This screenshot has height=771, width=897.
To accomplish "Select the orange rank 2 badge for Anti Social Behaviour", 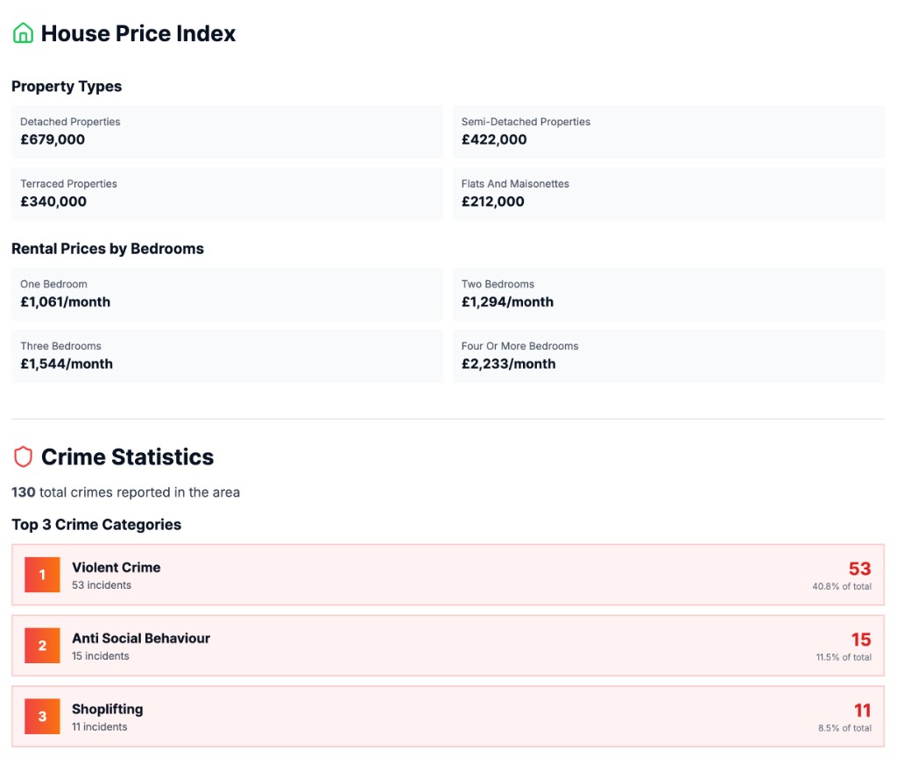I will click(42, 646).
